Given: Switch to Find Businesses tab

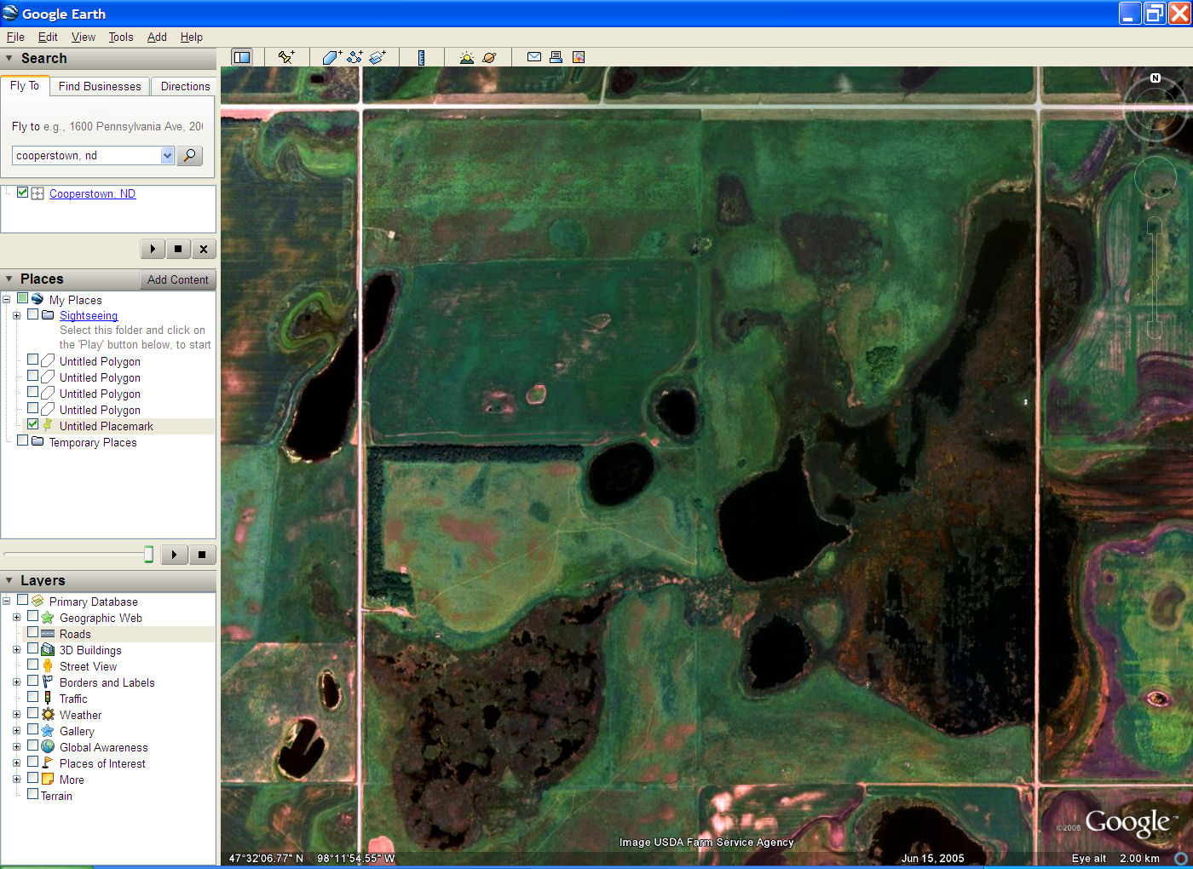Looking at the screenshot, I should pyautogui.click(x=100, y=86).
